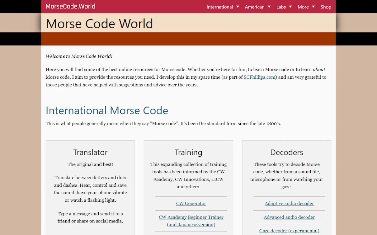The image size is (377, 235).
Task: Open the Adaptive audio decoder link
Action: 289,203
